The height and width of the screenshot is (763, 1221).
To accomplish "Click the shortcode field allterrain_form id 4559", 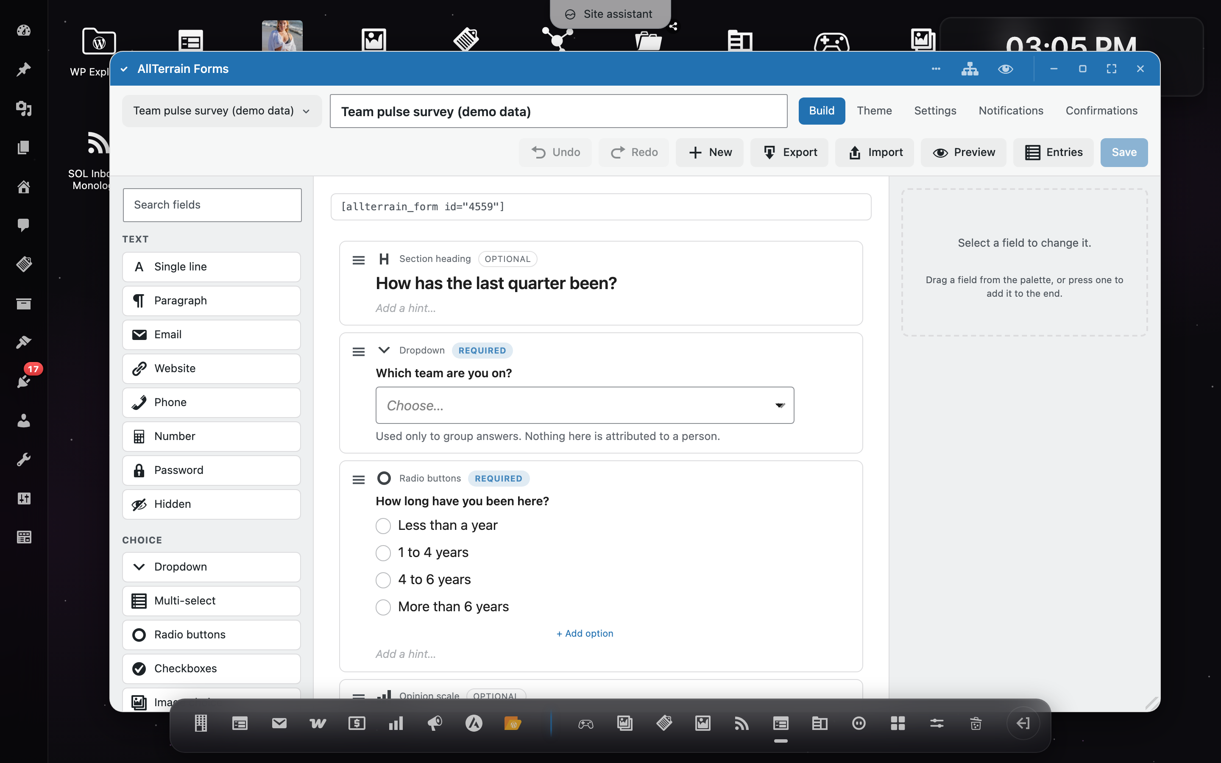I will [600, 206].
